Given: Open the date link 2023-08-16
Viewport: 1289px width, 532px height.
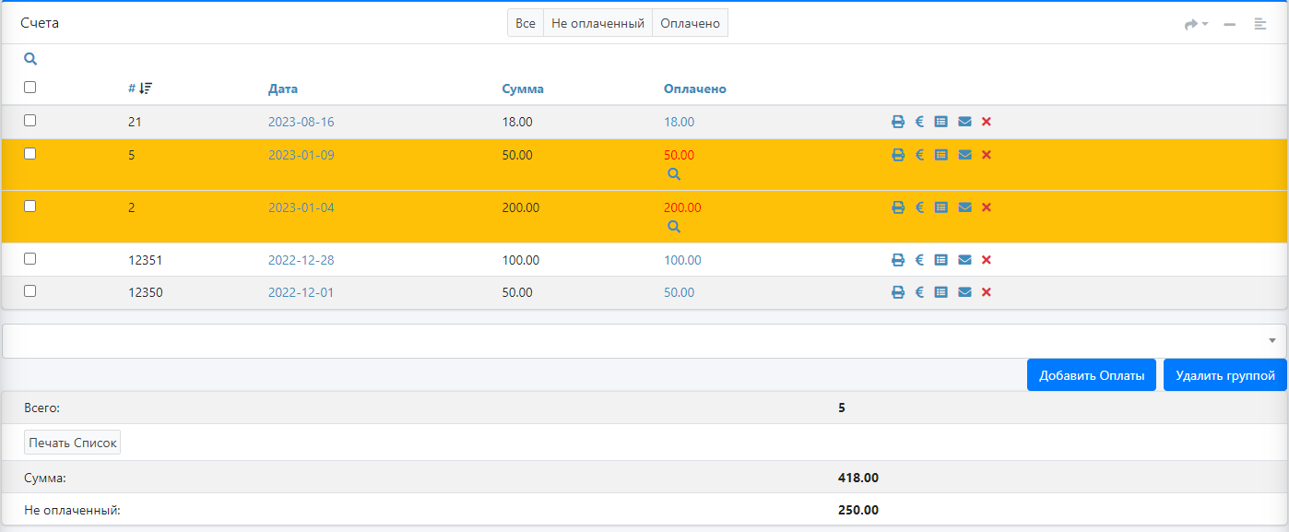Looking at the screenshot, I should 302,122.
